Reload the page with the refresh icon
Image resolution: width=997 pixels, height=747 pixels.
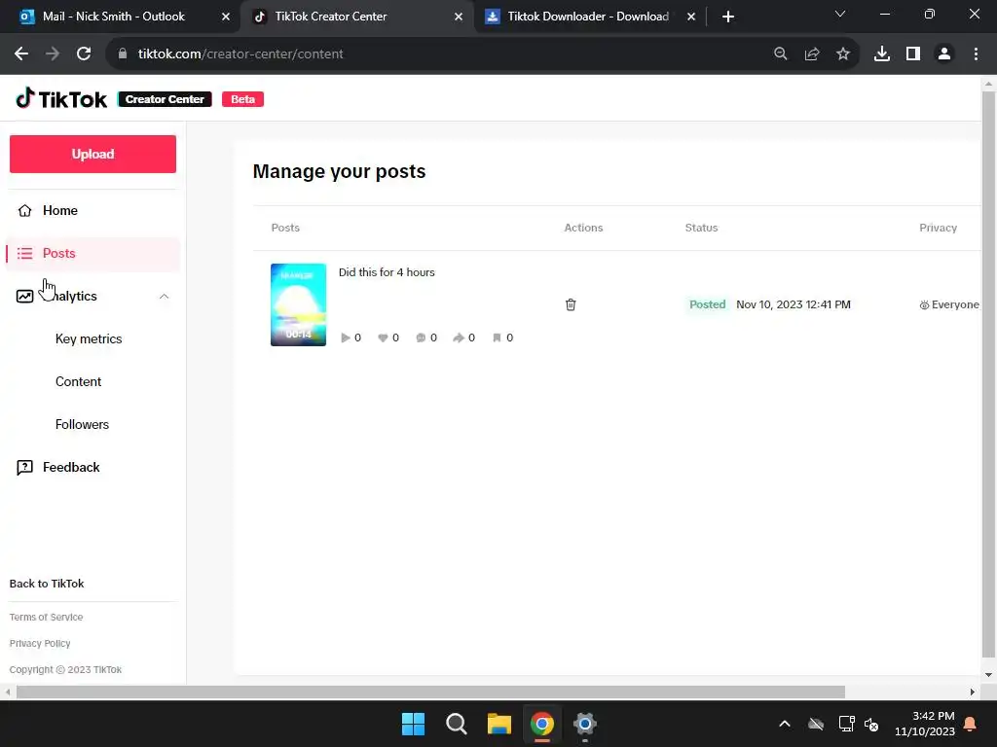pyautogui.click(x=84, y=54)
